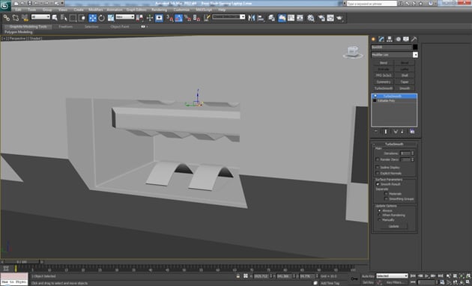Toggle the 3D Snaps icon

[x=170, y=18]
